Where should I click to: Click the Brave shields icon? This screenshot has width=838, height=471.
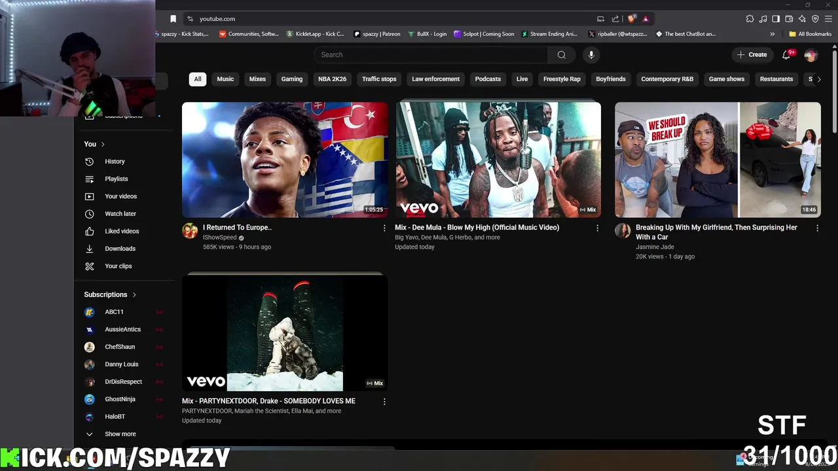[631, 19]
